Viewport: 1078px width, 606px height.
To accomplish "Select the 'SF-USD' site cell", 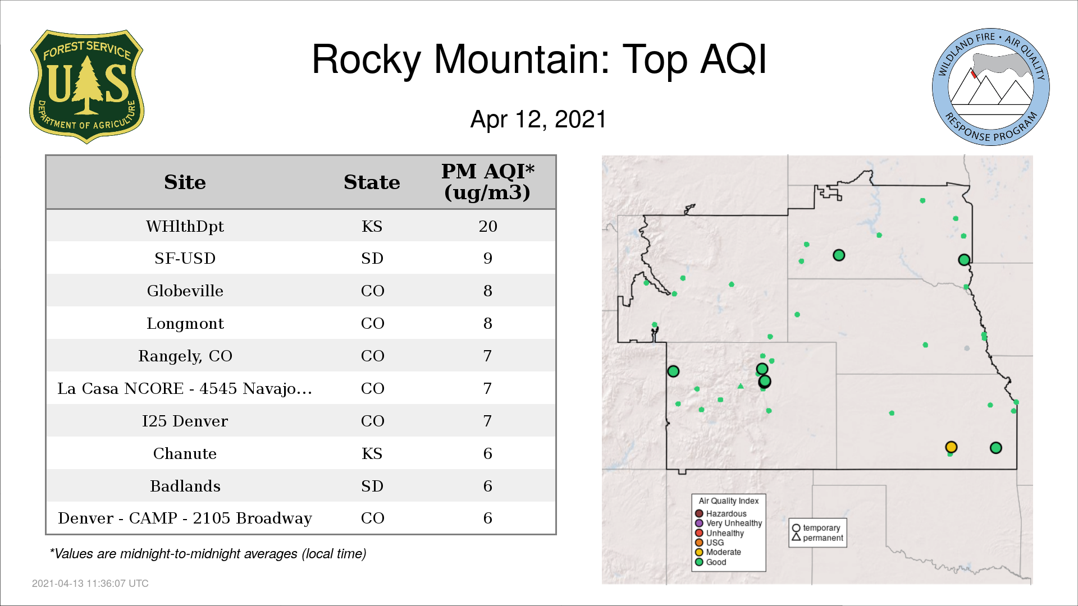I will click(185, 259).
